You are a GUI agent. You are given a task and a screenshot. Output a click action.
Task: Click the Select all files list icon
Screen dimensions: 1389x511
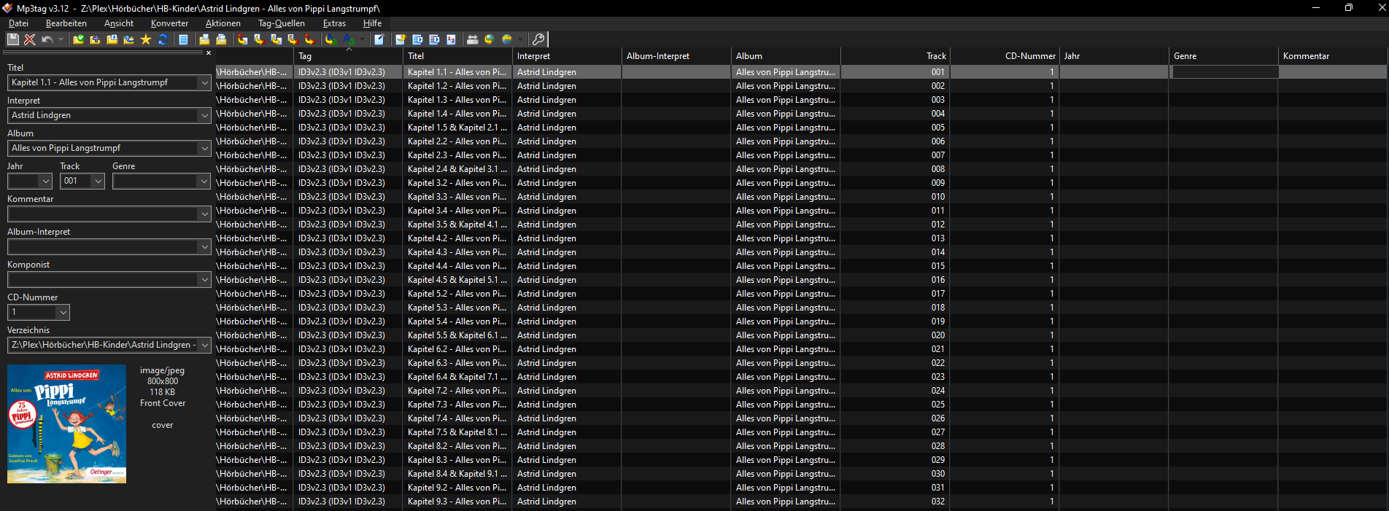pos(183,39)
